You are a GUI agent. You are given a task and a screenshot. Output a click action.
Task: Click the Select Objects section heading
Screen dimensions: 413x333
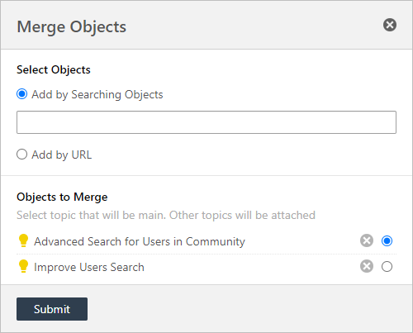coord(54,69)
